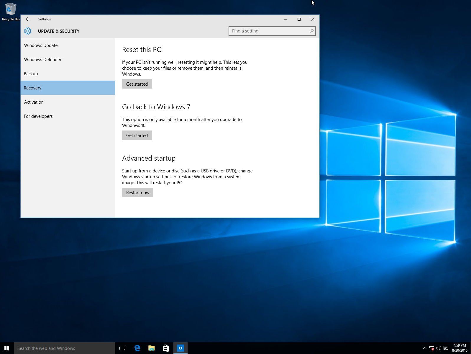
Task: Click the back arrow in Settings
Action: [28, 19]
